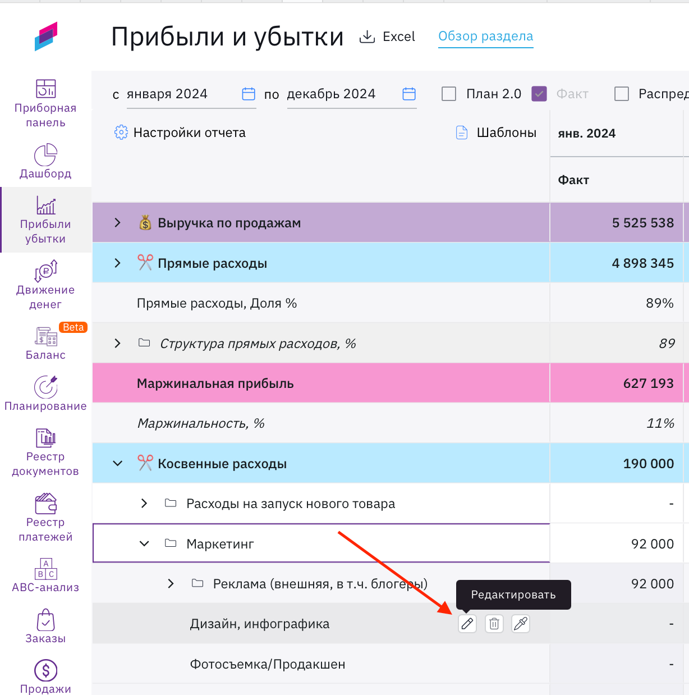
Task: Click the eyedropper color icon in Дизайн row
Action: point(521,624)
